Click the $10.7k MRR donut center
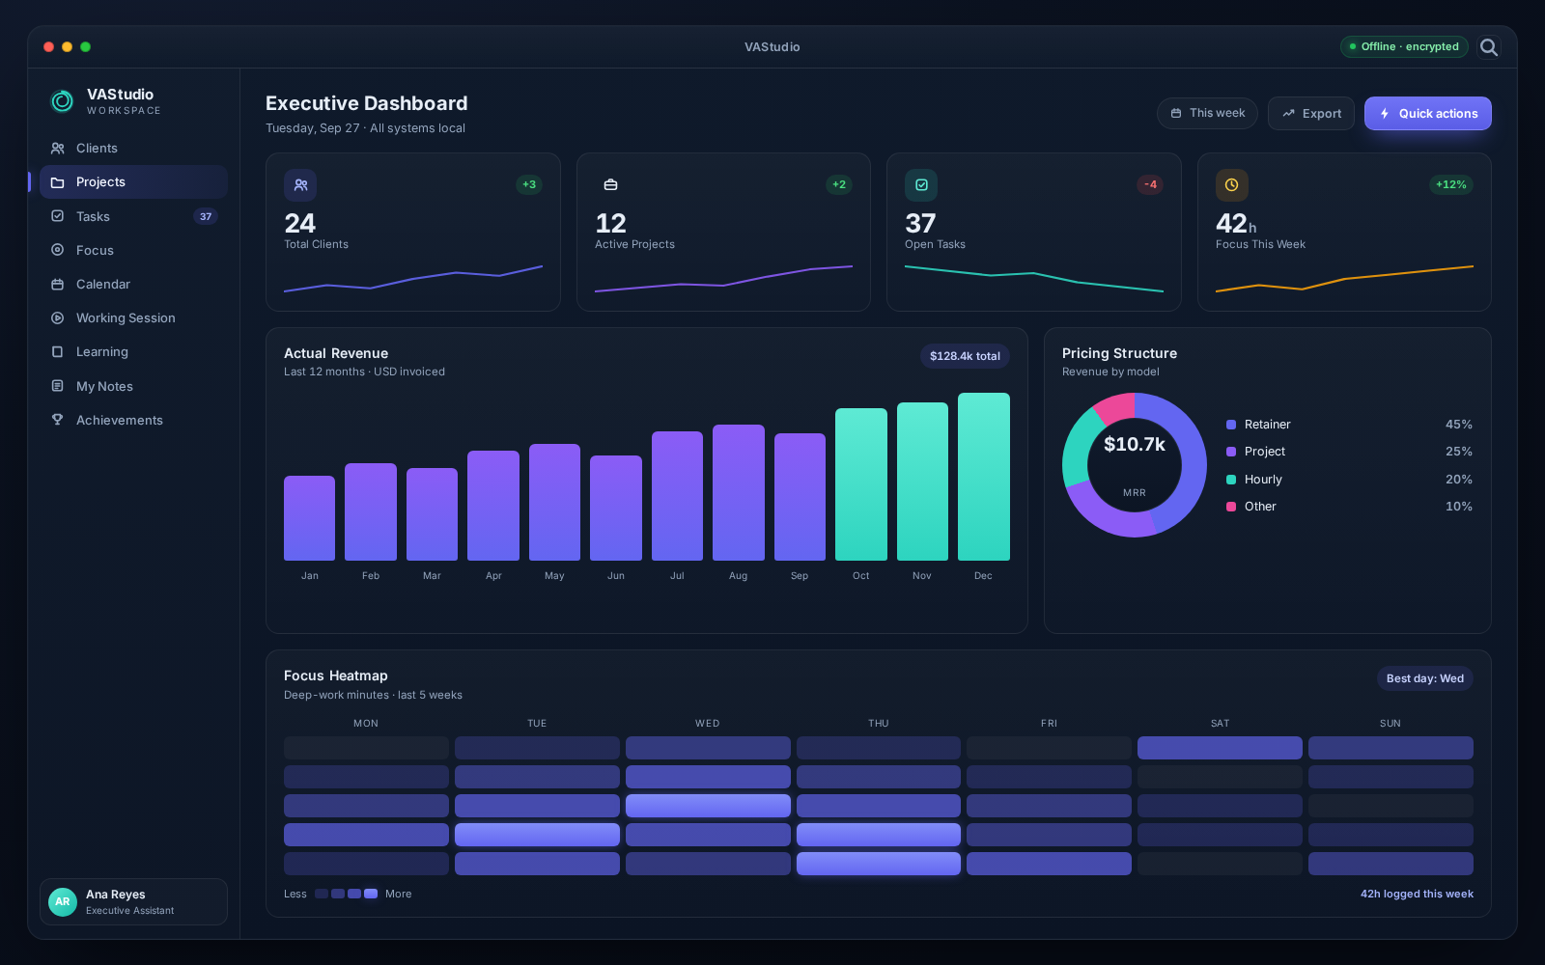Screen dimensions: 1545x965 coord(1135,464)
